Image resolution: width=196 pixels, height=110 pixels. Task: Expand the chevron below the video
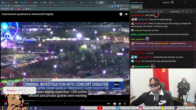coord(65,103)
